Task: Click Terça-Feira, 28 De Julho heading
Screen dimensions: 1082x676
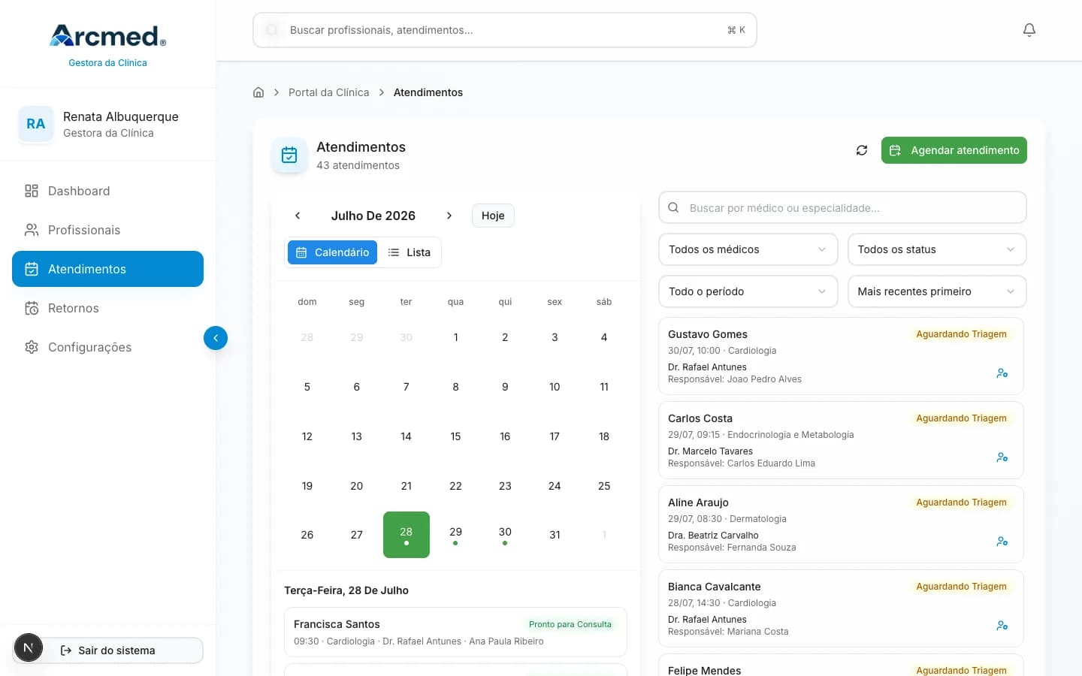Action: click(346, 590)
